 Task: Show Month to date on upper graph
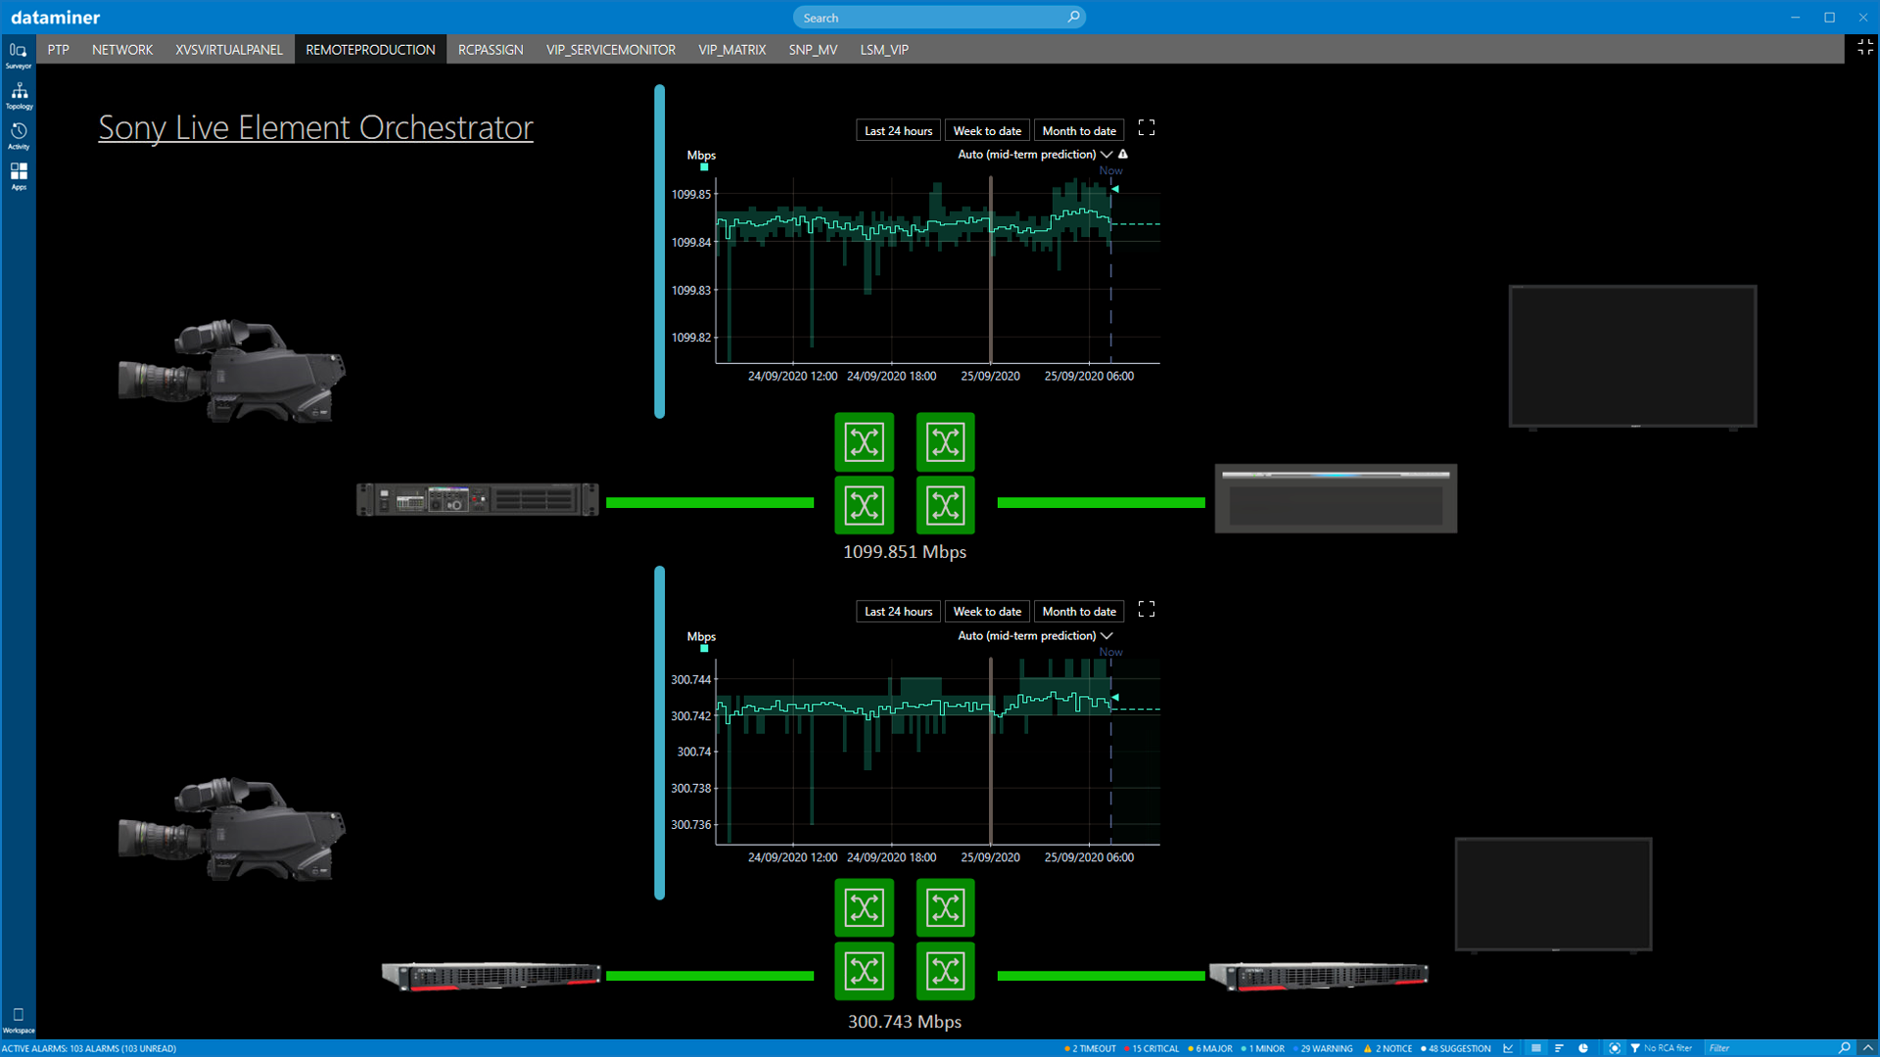click(x=1079, y=131)
